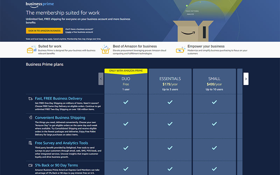Viewport: 280px width, 175px height.
Task: Open the Fast, FREE Business Delivery heading link
Action: pyautogui.click(x=58, y=98)
